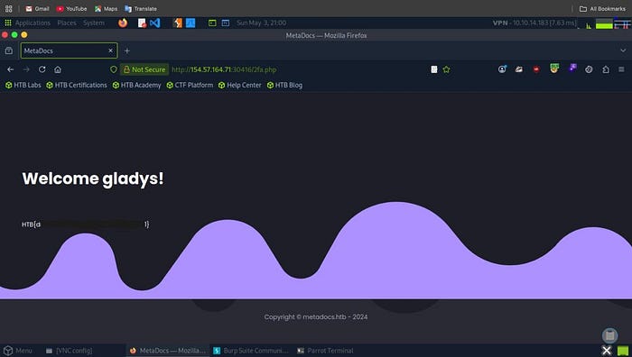The image size is (632, 357).
Task: Open the tracking protection shield icon
Action: (x=114, y=69)
